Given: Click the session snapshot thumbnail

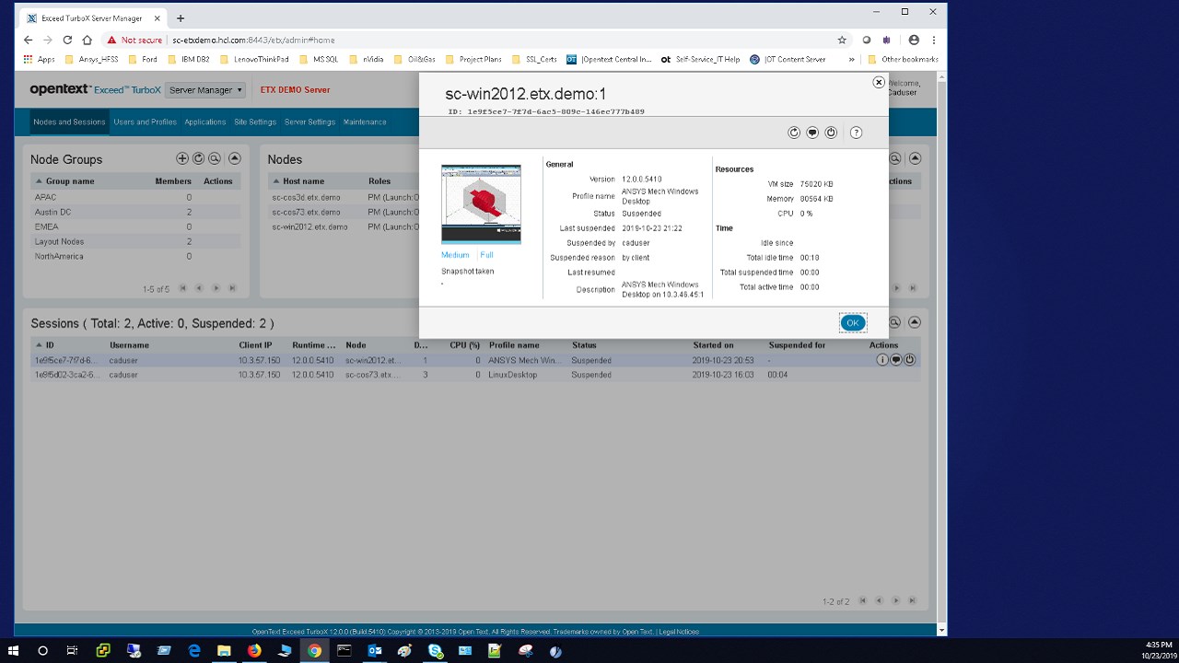Looking at the screenshot, I should click(481, 204).
